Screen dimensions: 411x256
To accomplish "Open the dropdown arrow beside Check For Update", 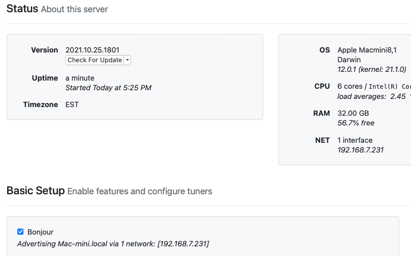I will [x=127, y=60].
